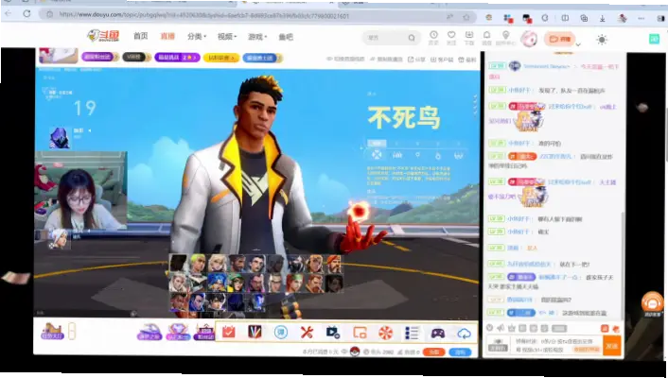Image resolution: width=668 pixels, height=378 pixels.
Task: Open the orange pinwheel icon
Action: pos(385,333)
